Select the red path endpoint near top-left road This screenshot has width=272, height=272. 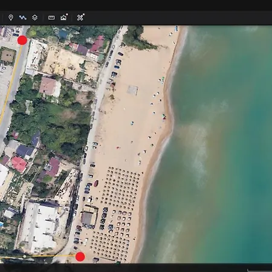point(22,40)
